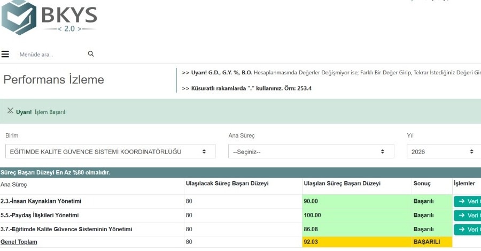
Task: Click the 100.00 success level cell
Action: pyautogui.click(x=357, y=215)
